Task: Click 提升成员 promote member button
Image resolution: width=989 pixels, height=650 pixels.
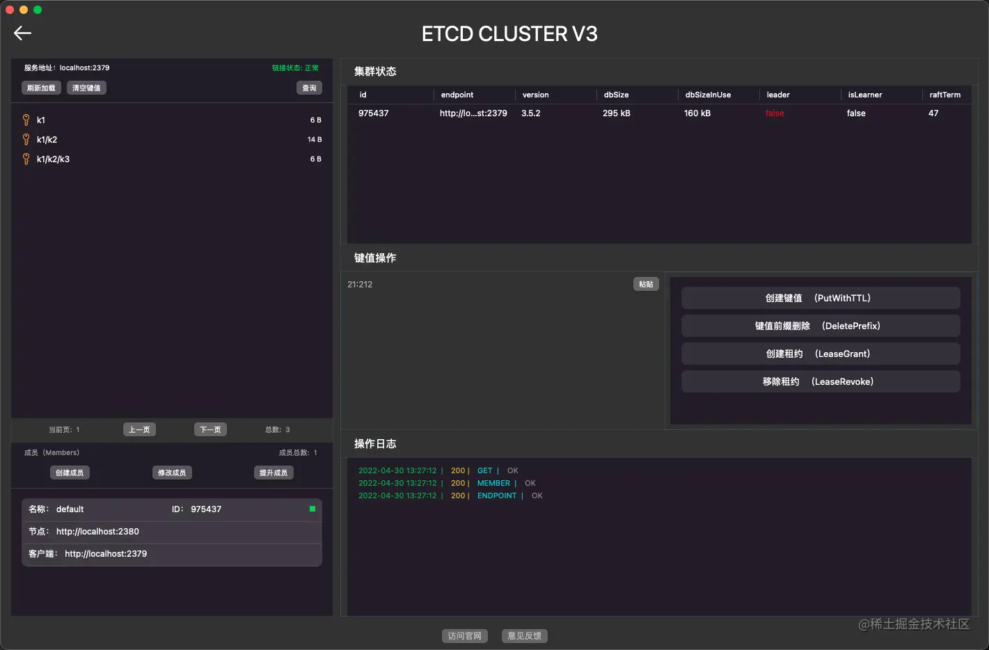Action: pos(274,473)
